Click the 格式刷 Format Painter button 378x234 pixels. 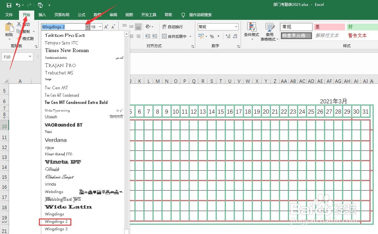click(25, 38)
